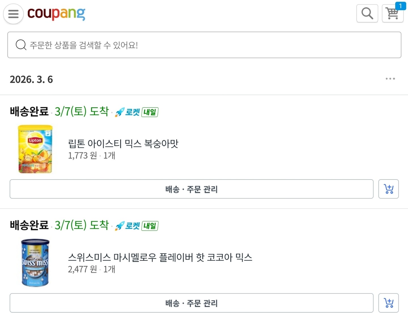
Task: Open the Swiss Miss cocoa product image
Action: tap(35, 263)
